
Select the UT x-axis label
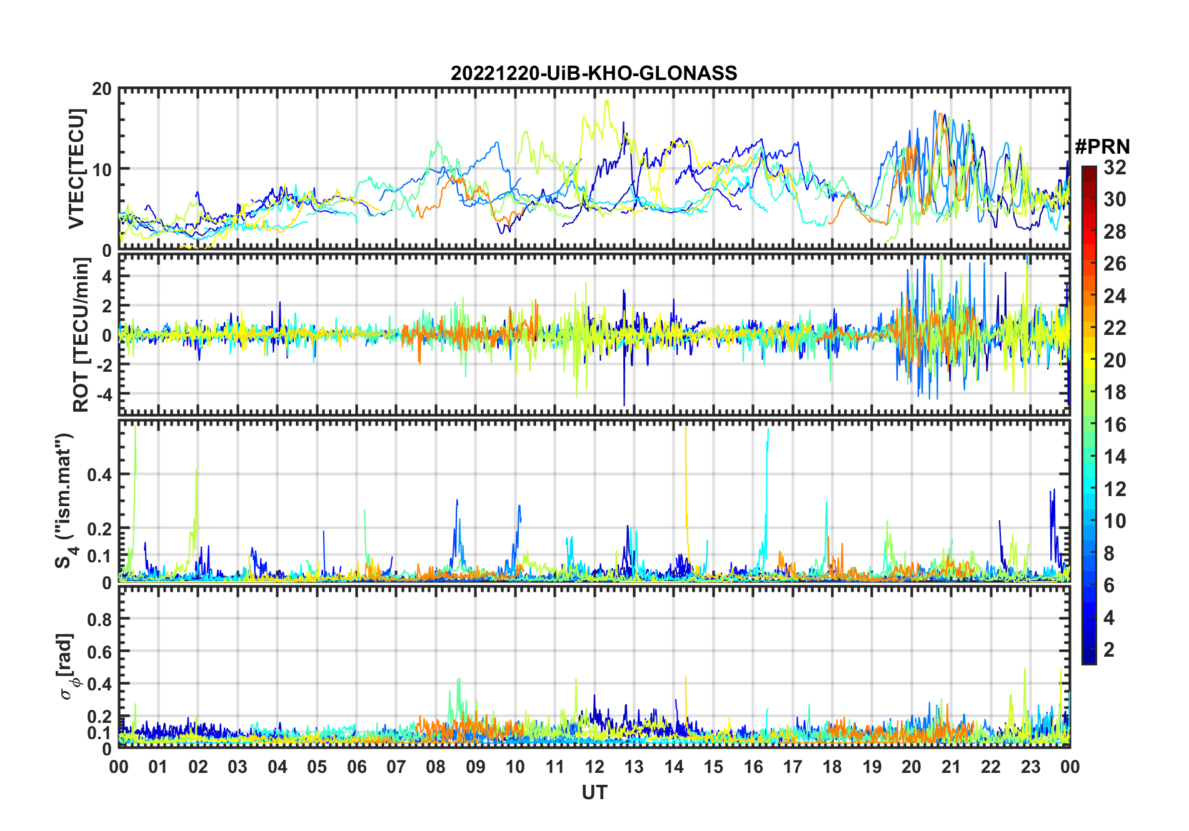pos(594,792)
